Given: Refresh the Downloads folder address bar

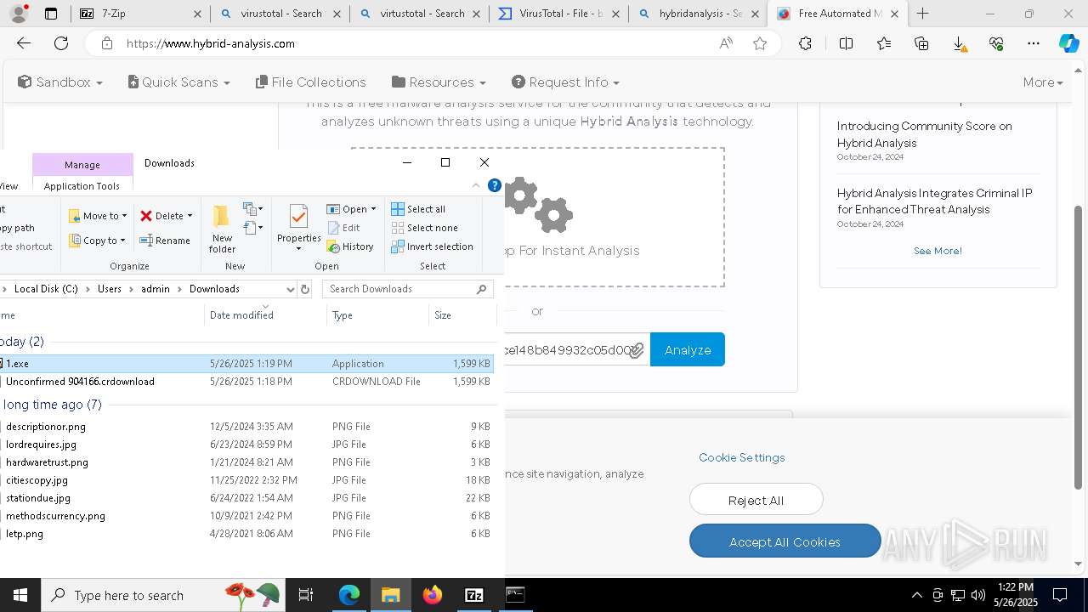Looking at the screenshot, I should coord(306,289).
